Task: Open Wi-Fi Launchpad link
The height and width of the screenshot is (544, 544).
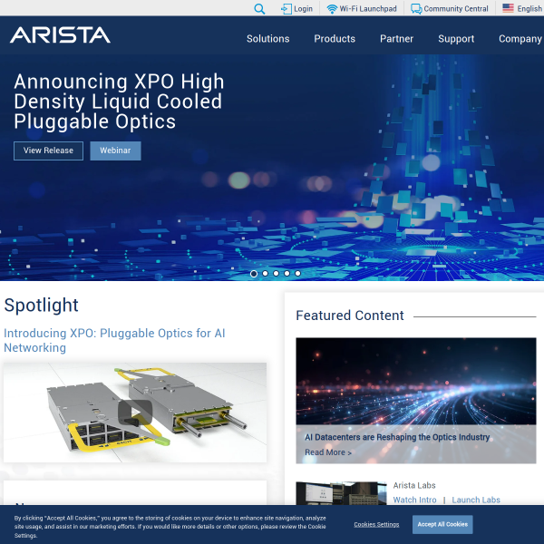Action: point(368,9)
